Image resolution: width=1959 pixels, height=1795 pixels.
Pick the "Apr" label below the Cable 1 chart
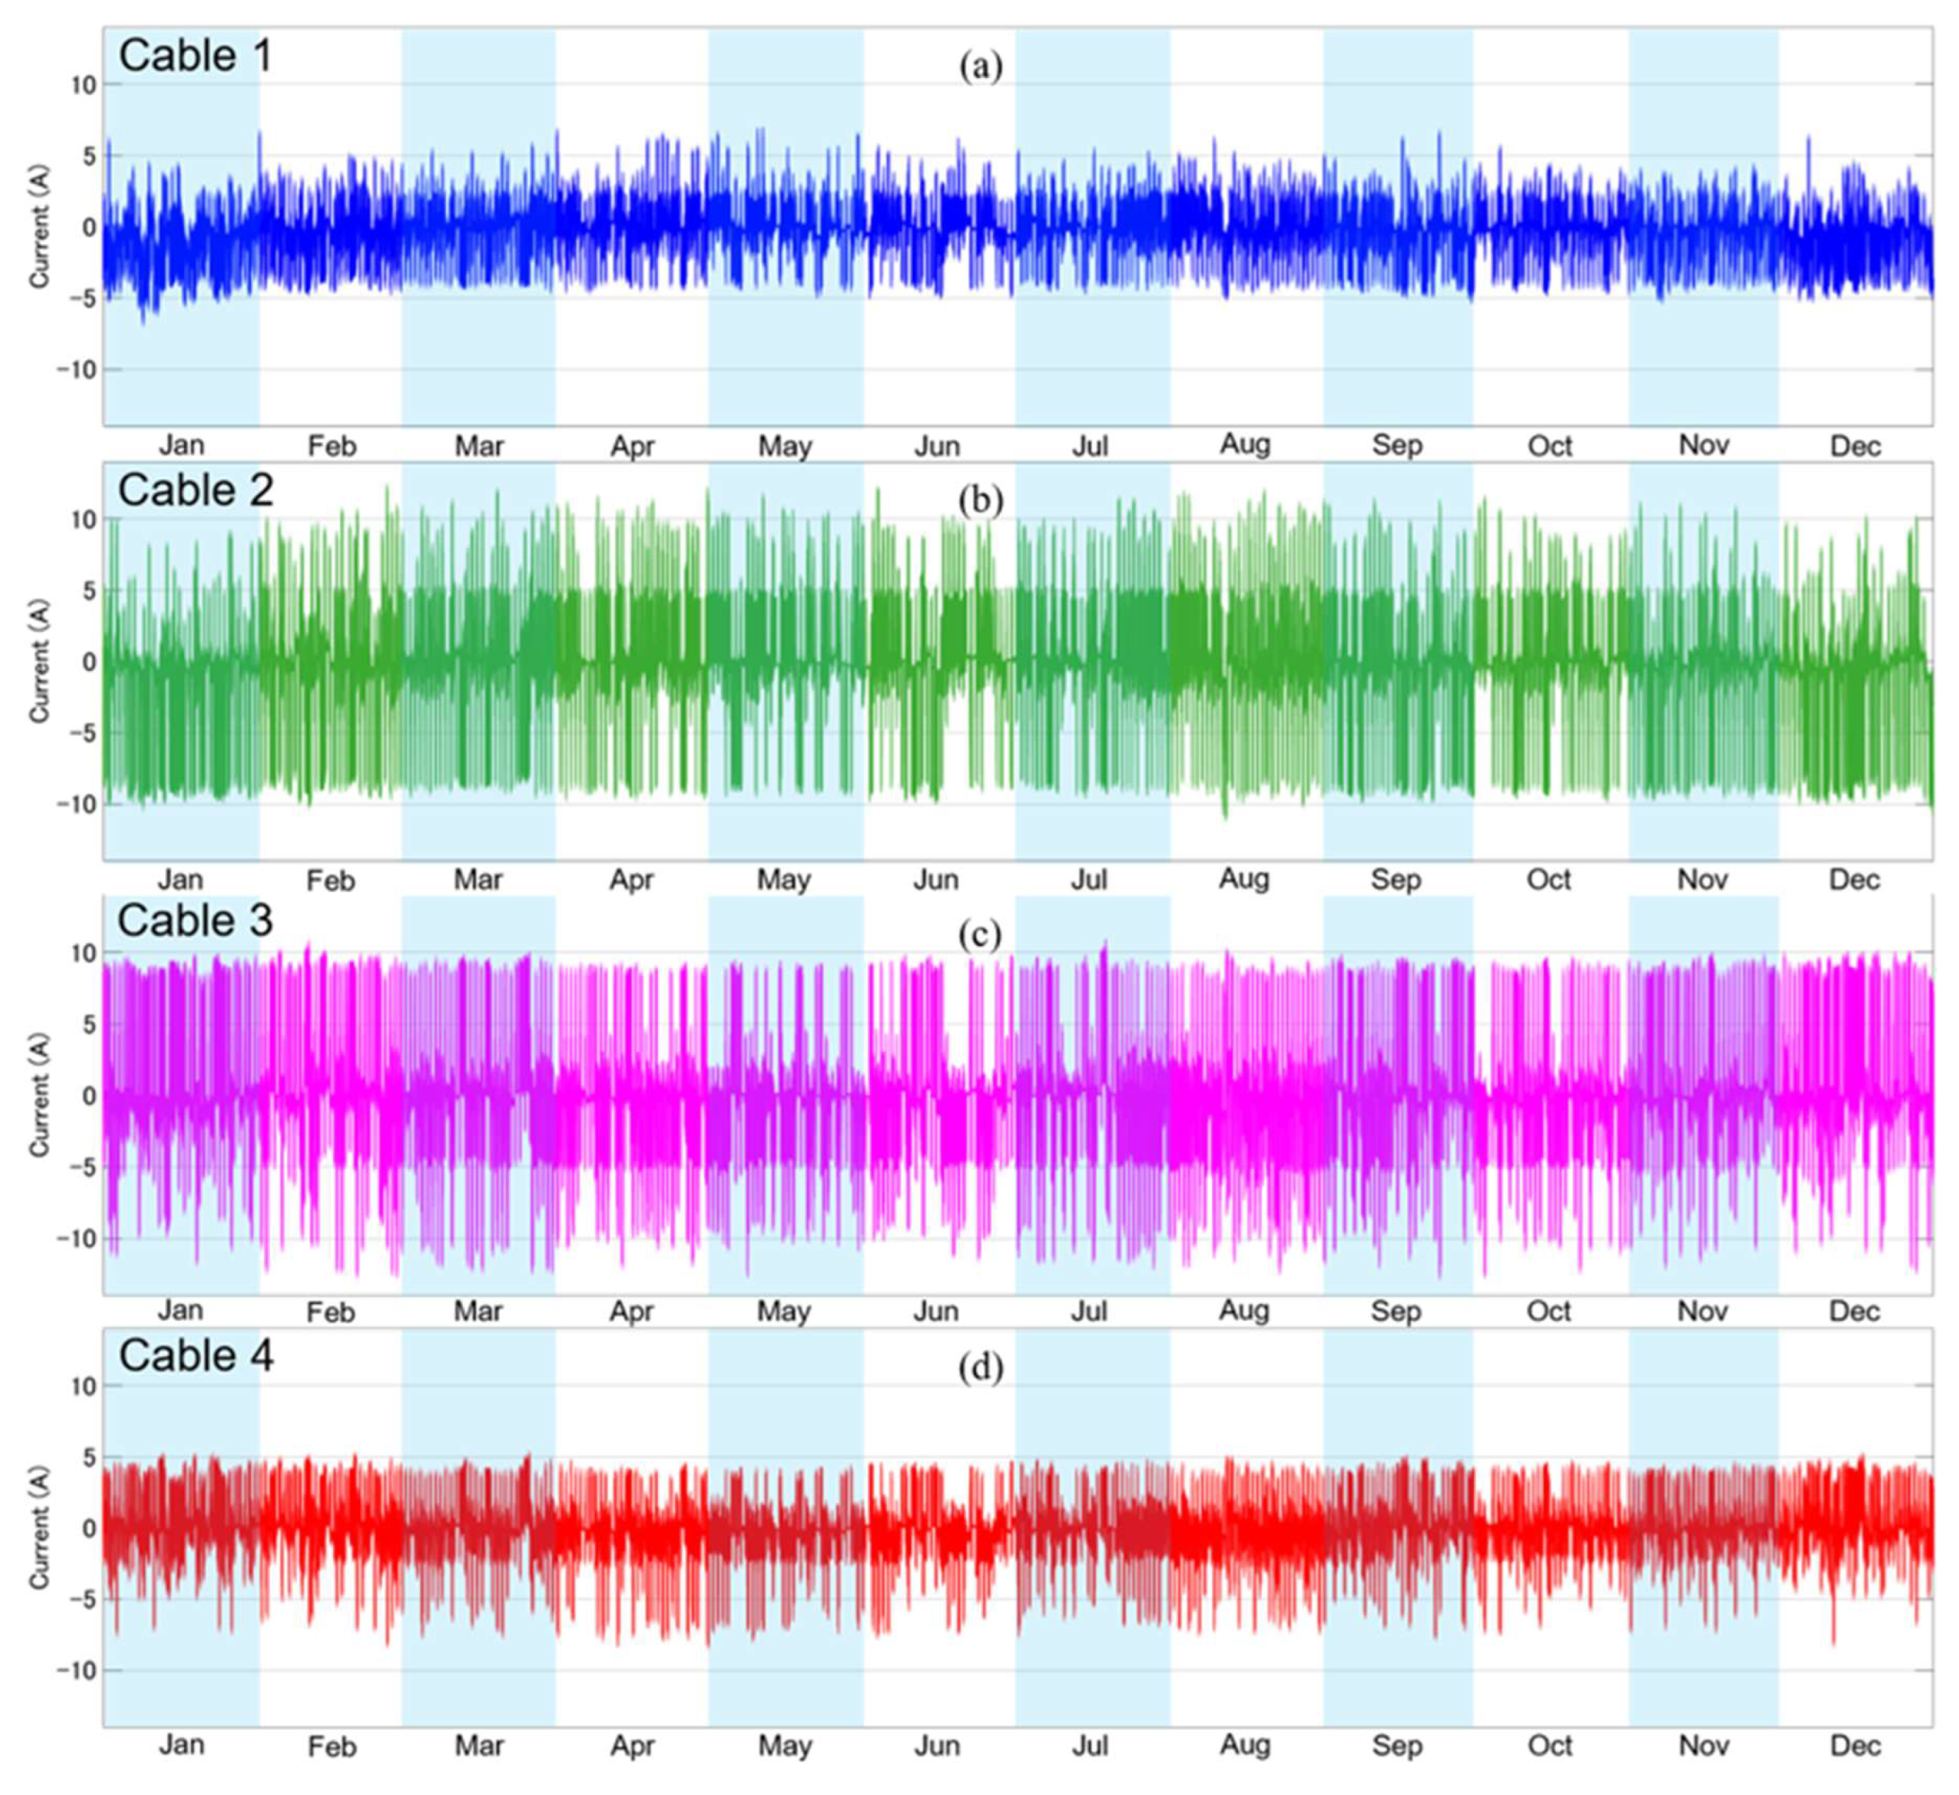[x=633, y=447]
